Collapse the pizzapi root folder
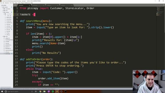Image resolution: width=165 pixels, height=93 pixels. 2,7
